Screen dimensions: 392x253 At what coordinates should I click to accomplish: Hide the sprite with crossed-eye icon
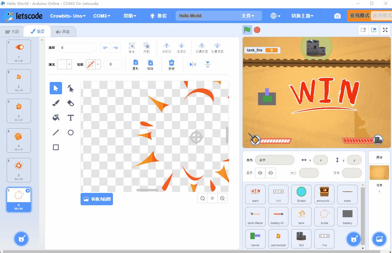click(x=271, y=173)
